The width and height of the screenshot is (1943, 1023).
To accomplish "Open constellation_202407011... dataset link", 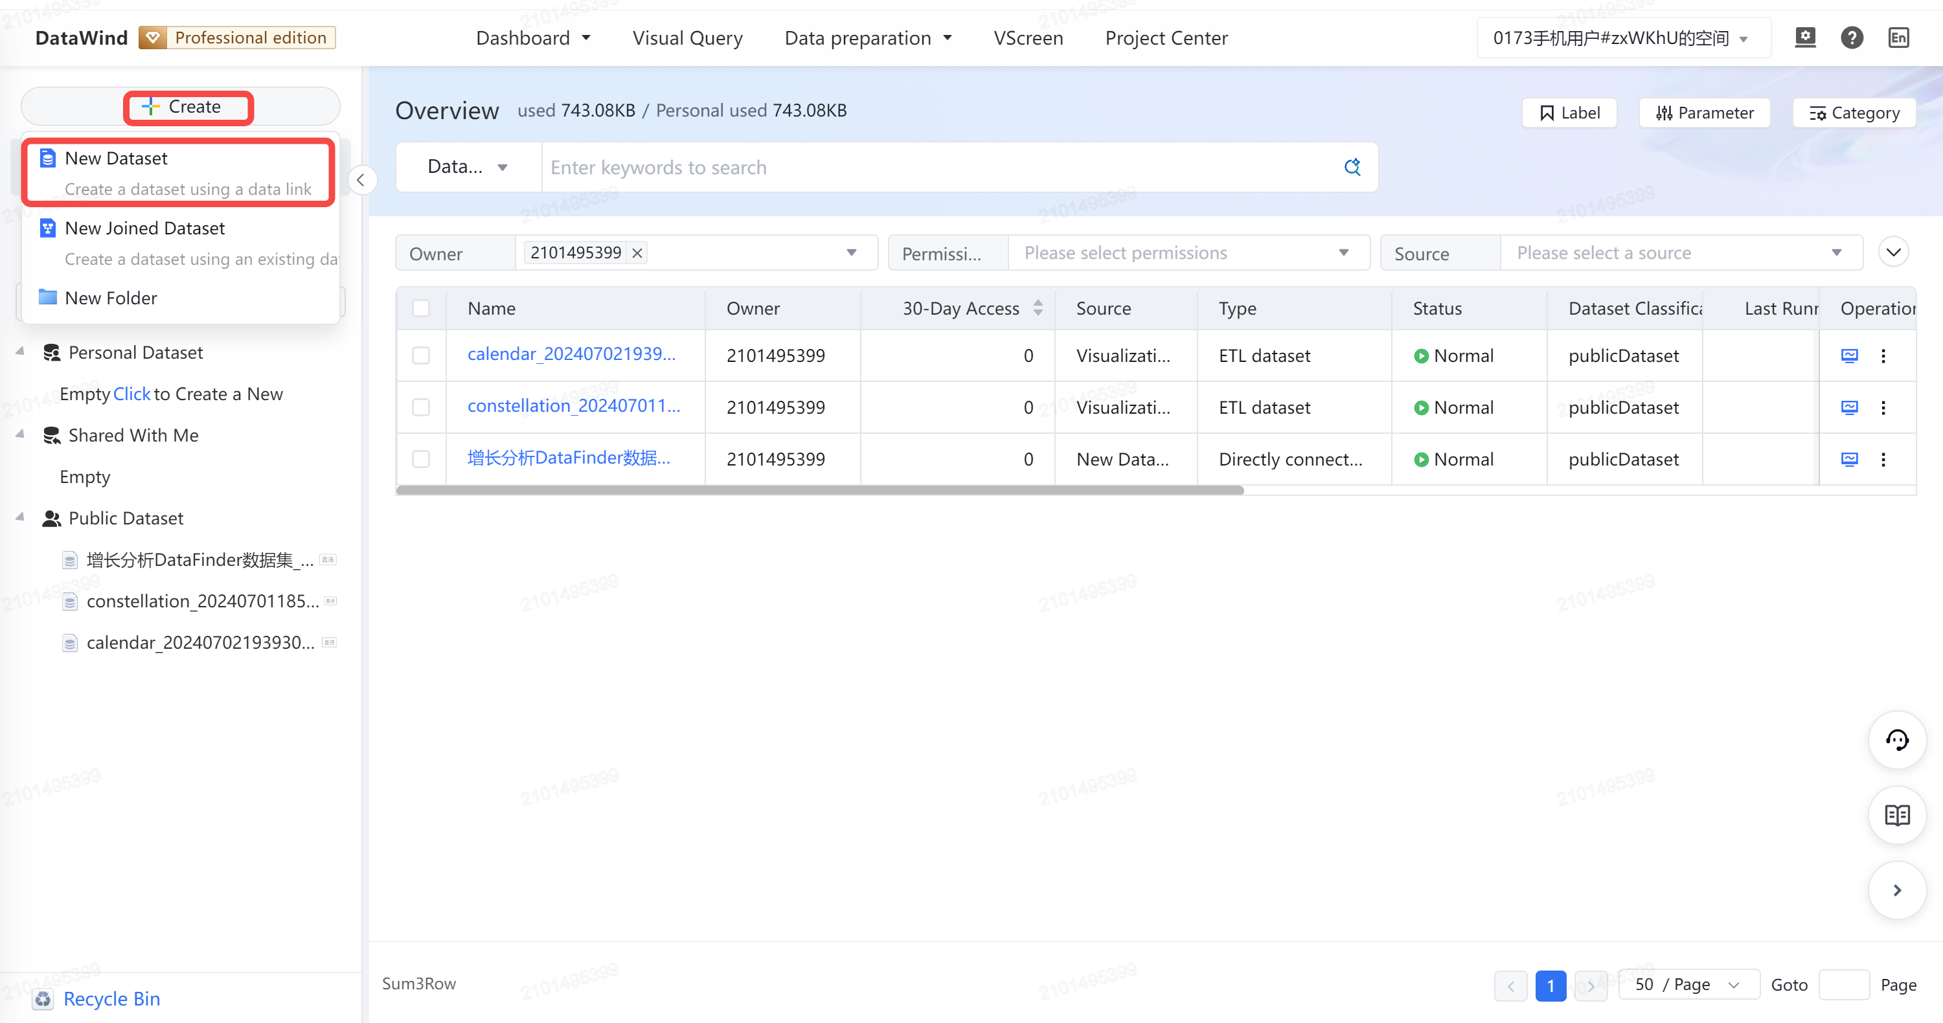I will click(x=573, y=405).
